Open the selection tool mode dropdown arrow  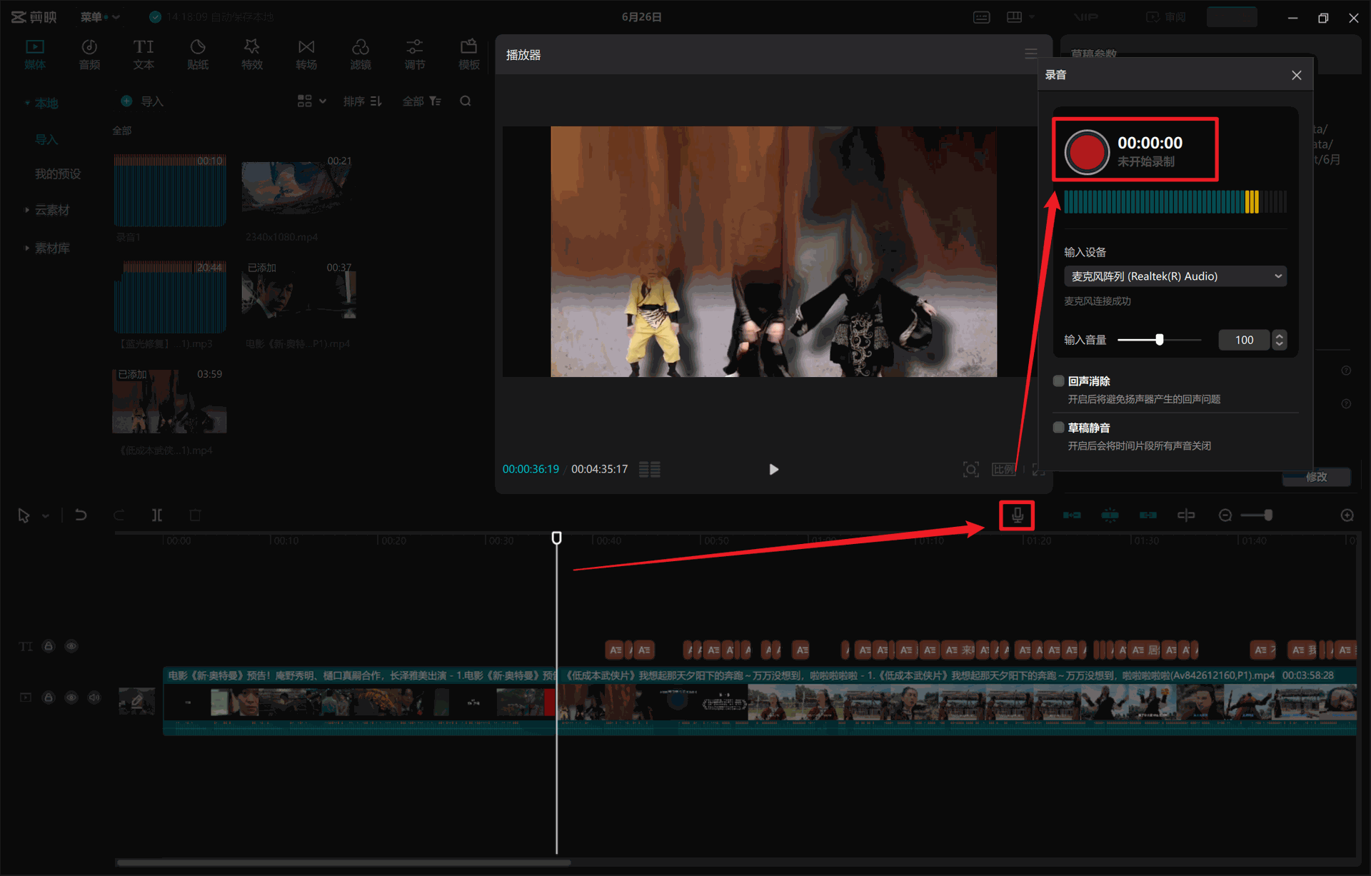[x=45, y=515]
